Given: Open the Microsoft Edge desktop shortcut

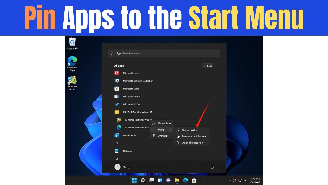Looking at the screenshot, I should [x=72, y=64].
